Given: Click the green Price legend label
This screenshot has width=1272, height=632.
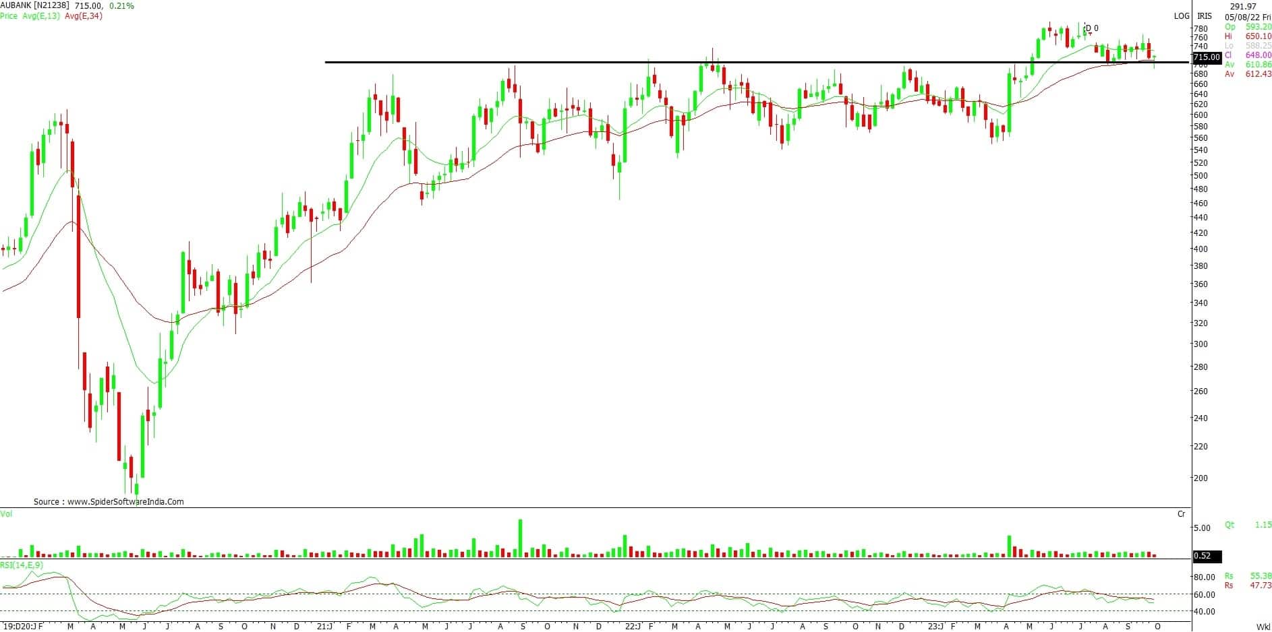Looking at the screenshot, I should (x=9, y=15).
